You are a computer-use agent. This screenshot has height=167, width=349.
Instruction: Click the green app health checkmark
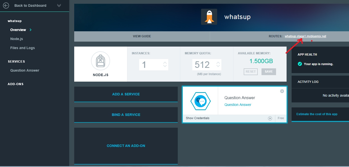point(300,64)
